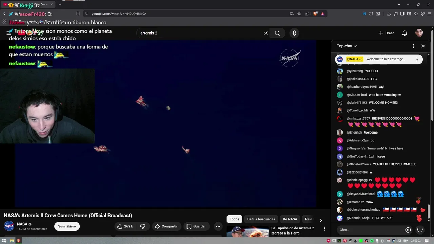
Task: Click the zoom magnifier in address bar
Action: click(299, 14)
